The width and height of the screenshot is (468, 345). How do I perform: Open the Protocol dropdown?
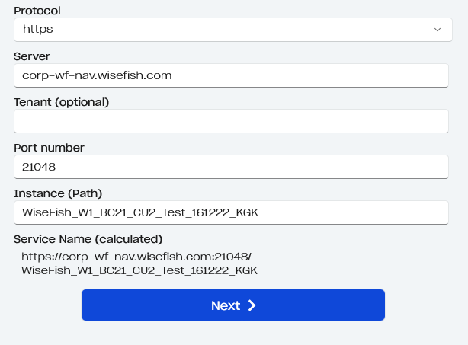232,30
